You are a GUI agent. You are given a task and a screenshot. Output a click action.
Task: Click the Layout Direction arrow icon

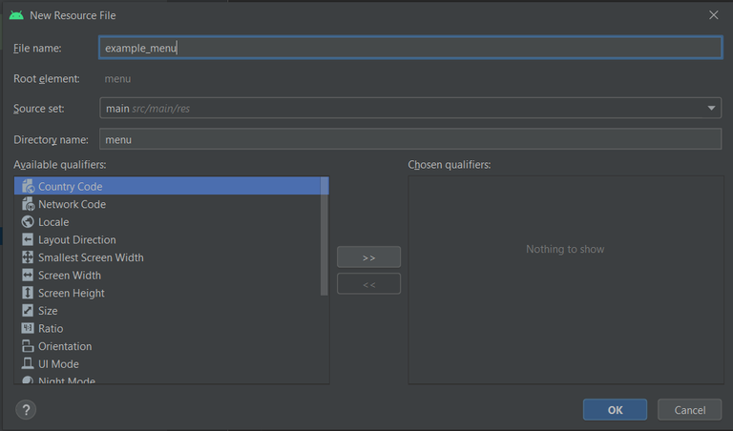click(x=28, y=239)
